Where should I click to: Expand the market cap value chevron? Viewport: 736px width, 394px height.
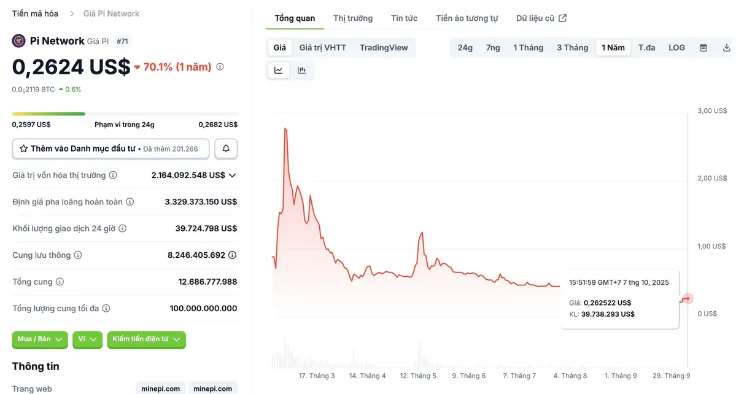(x=231, y=174)
